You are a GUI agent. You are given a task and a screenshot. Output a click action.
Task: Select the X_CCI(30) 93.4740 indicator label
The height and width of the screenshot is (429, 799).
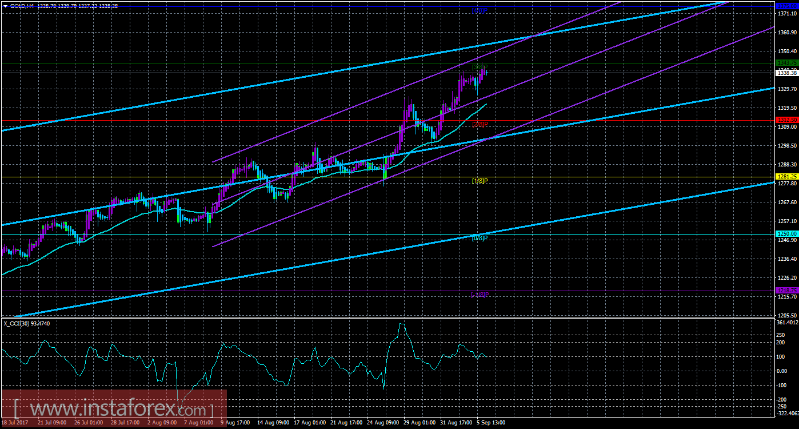[27, 323]
